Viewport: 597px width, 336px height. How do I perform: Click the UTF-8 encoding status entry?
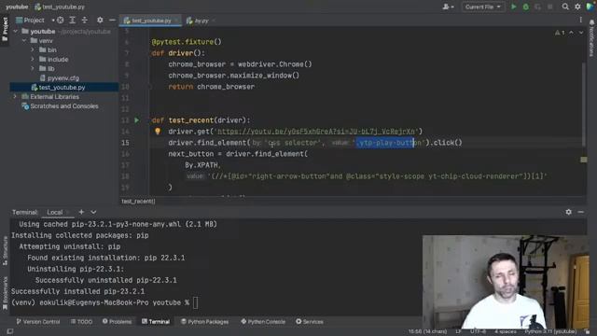[x=478, y=331]
